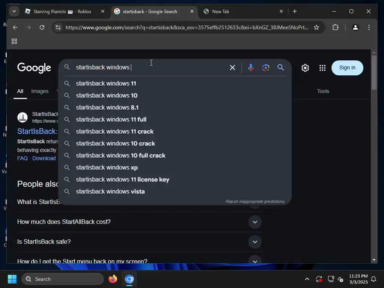Pick suggestion startisback windows 10 full crack
Viewport: 384px width, 288px height.
(175, 155)
